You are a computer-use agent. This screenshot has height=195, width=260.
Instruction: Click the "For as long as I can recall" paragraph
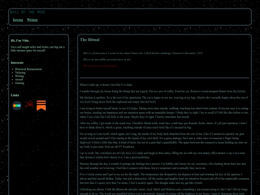(x=163, y=140)
